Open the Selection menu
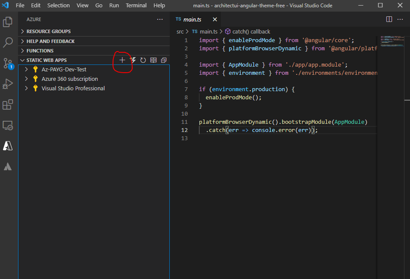Image resolution: width=410 pixels, height=279 pixels. coord(58,5)
